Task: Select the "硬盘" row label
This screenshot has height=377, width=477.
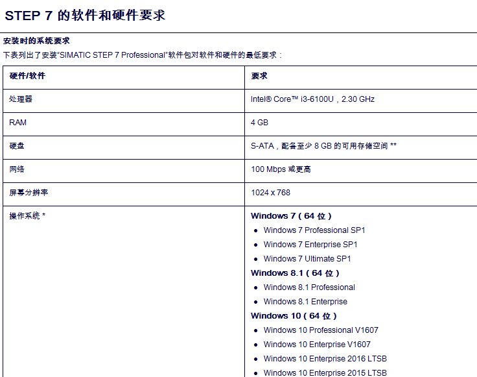Action: [17, 146]
